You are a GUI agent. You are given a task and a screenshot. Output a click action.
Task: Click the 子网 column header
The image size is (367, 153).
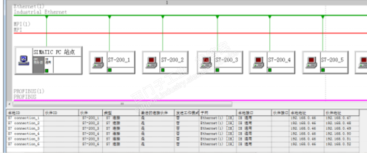pos(218,113)
